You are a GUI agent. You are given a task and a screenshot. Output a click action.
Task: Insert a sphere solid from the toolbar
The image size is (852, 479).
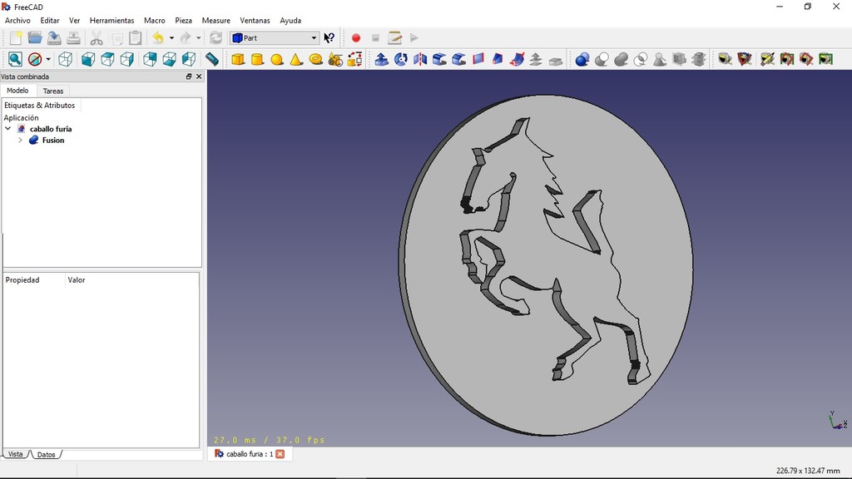tap(277, 59)
